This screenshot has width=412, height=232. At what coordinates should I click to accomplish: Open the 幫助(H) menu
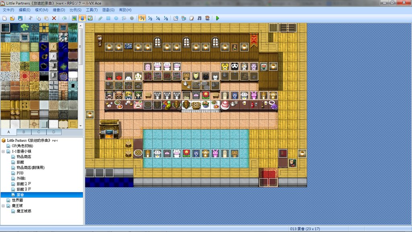pos(125,10)
